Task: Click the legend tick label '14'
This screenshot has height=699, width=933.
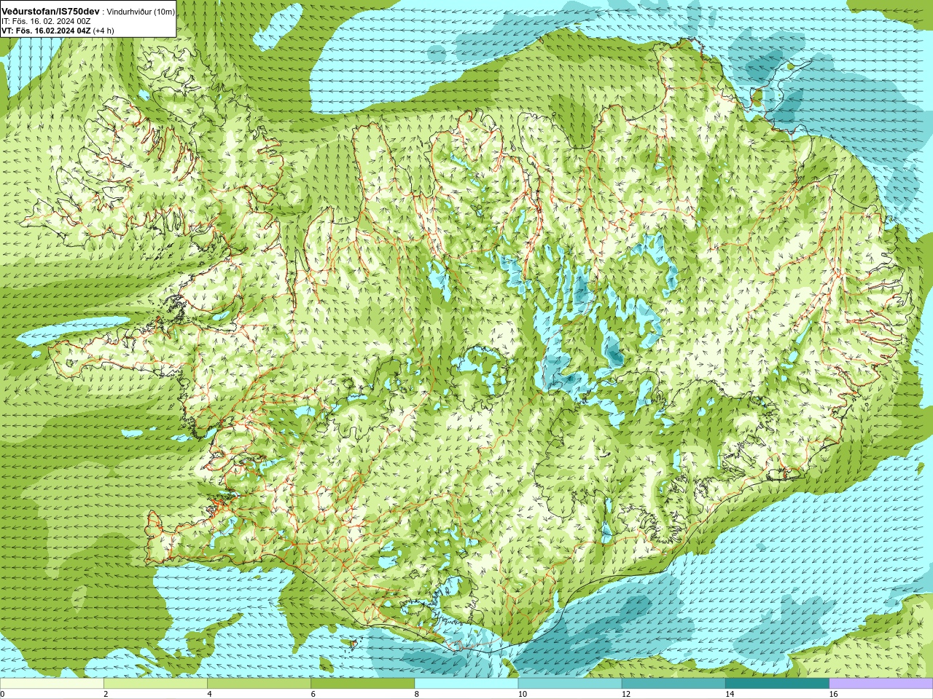Action: pos(730,694)
